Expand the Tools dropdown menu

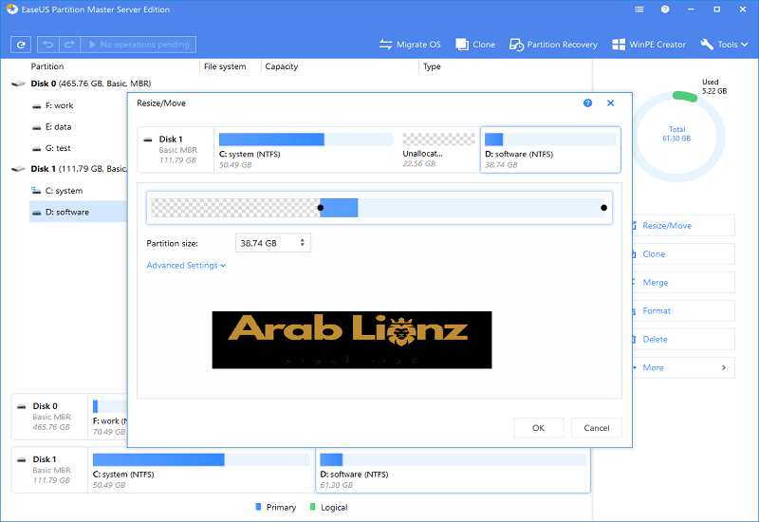point(724,45)
